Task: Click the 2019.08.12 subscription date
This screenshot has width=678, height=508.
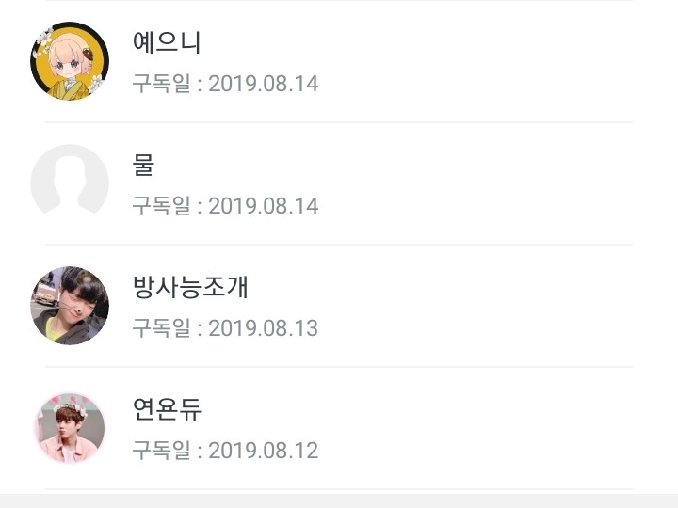Action: pos(263,451)
